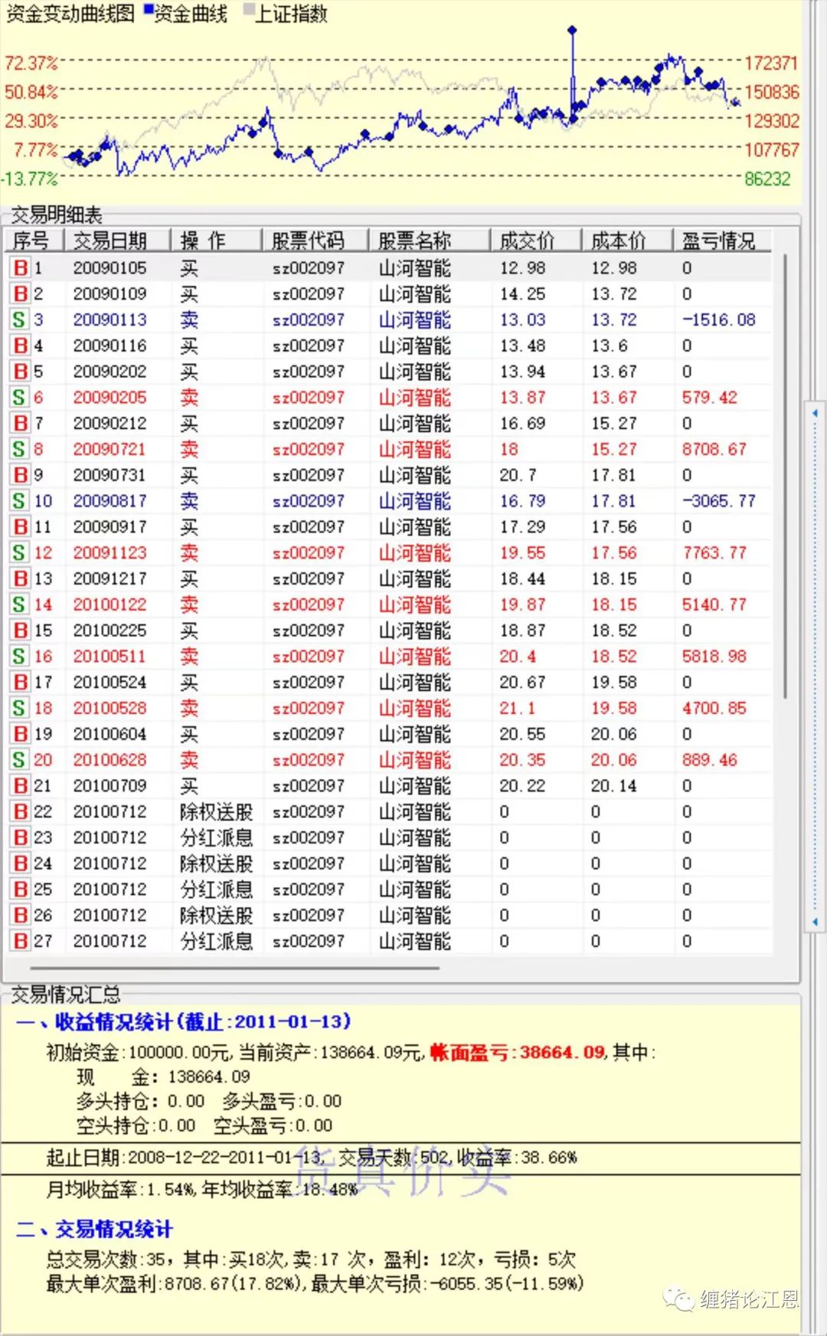Click the gray 上证指数 legend swatch
Image resolution: width=827 pixels, height=1336 pixels.
tap(248, 9)
